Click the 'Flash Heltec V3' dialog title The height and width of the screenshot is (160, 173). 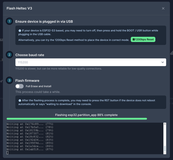pos(19,8)
